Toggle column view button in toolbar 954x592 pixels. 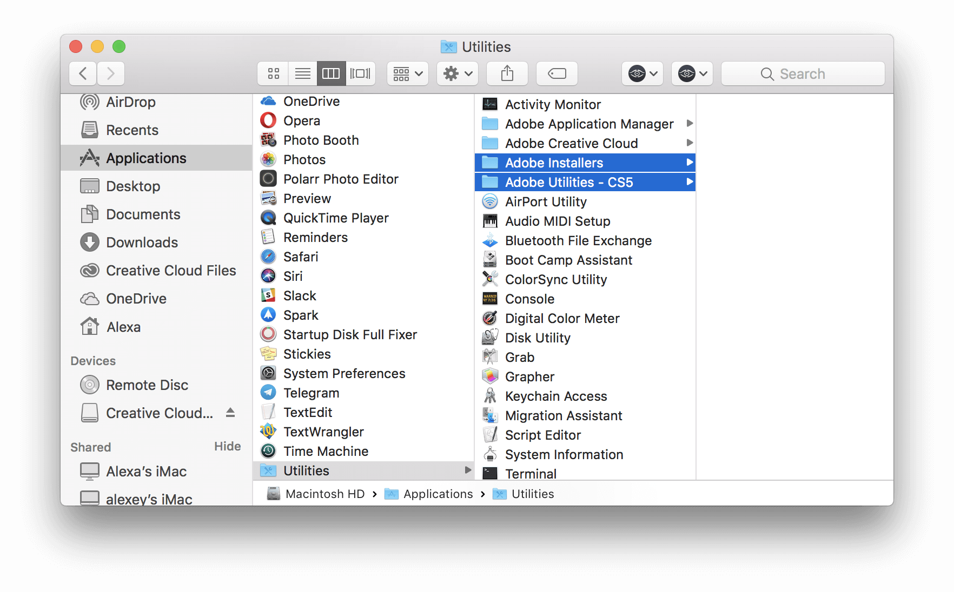tap(331, 73)
